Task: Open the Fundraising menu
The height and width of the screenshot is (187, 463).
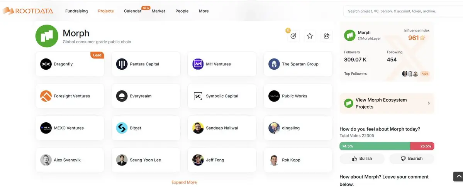Action: tap(76, 11)
